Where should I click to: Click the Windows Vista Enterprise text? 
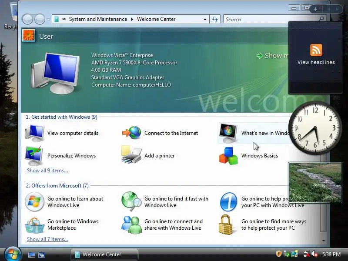122,55
